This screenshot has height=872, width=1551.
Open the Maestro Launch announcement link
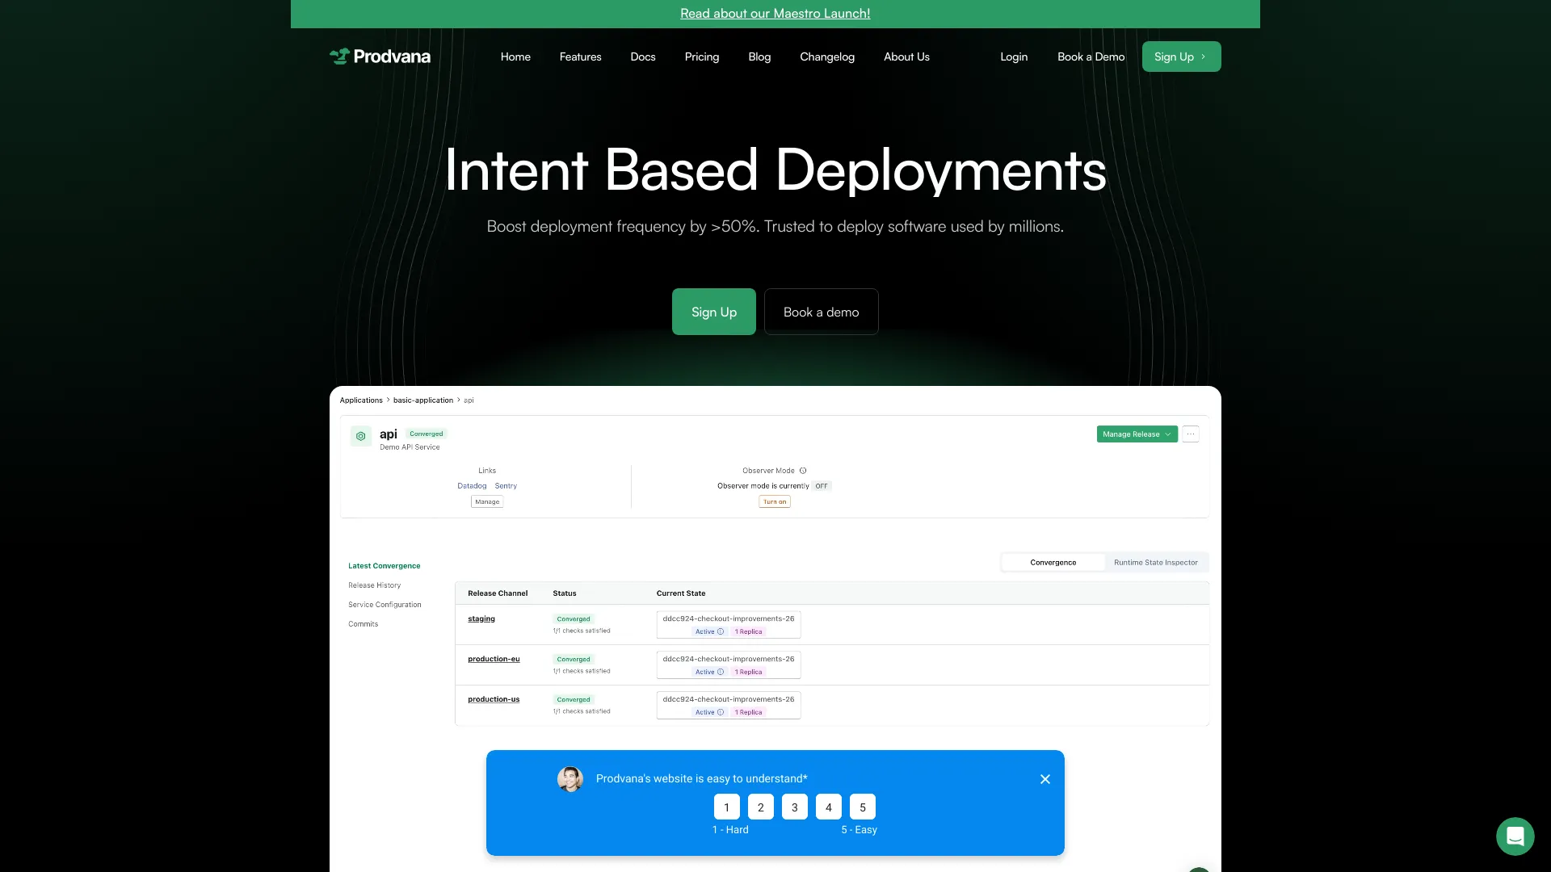tap(775, 13)
